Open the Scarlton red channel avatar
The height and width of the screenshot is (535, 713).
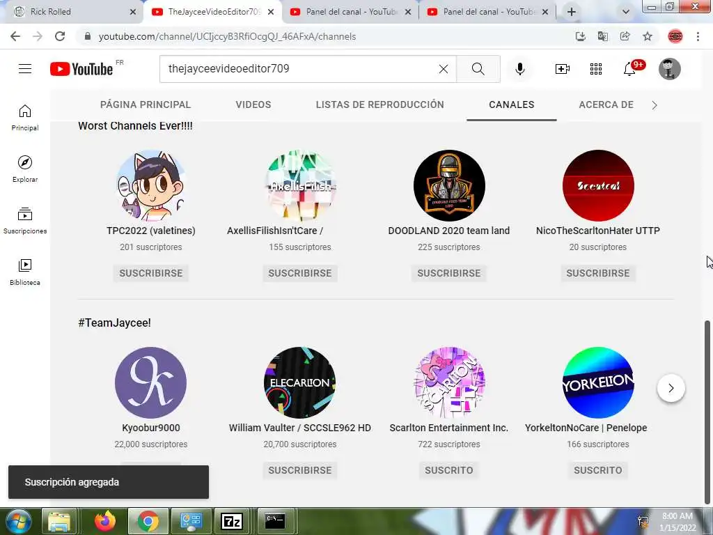click(x=598, y=185)
